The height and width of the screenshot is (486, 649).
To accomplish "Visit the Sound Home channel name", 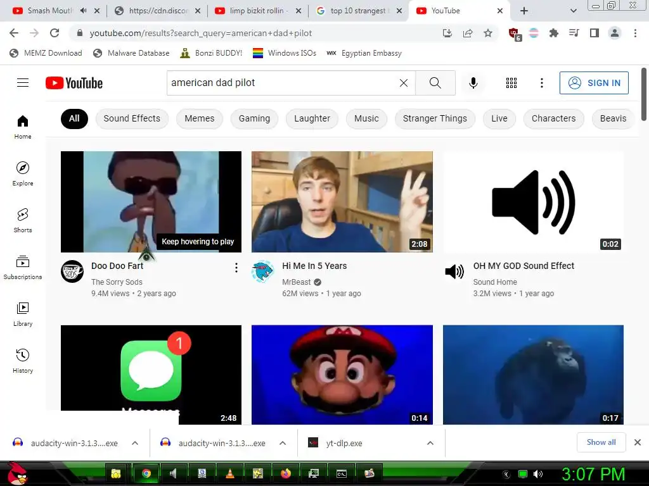I will pos(495,282).
